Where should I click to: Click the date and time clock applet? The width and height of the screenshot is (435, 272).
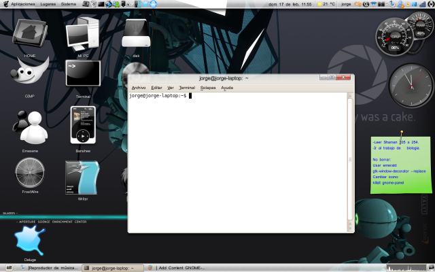290,4
